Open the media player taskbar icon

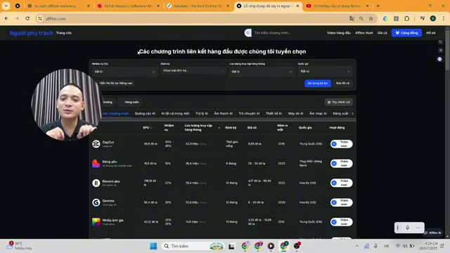tap(271, 246)
